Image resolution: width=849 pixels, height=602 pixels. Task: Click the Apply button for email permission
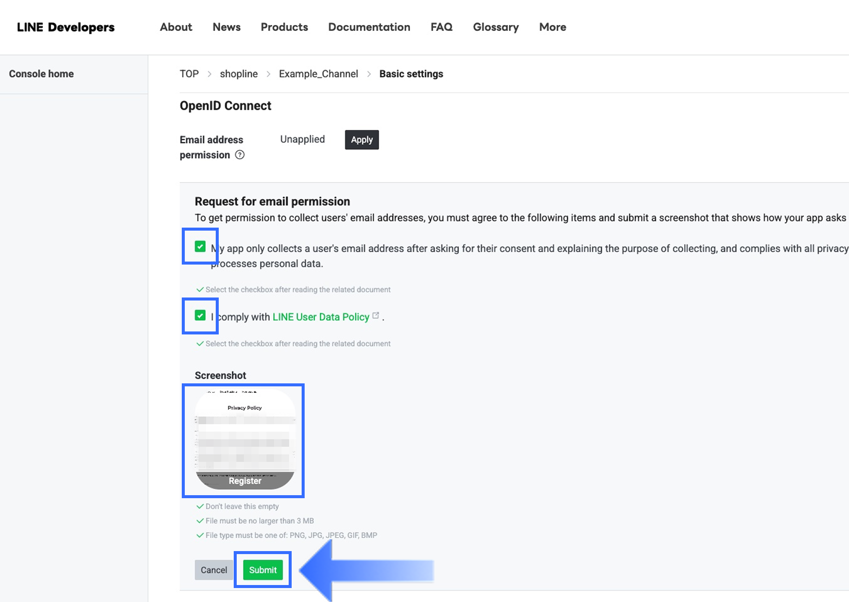(x=362, y=140)
